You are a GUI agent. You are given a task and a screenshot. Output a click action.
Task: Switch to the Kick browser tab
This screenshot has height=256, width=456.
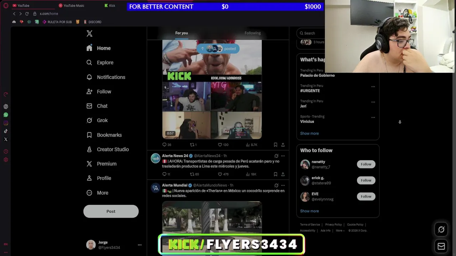click(x=110, y=6)
